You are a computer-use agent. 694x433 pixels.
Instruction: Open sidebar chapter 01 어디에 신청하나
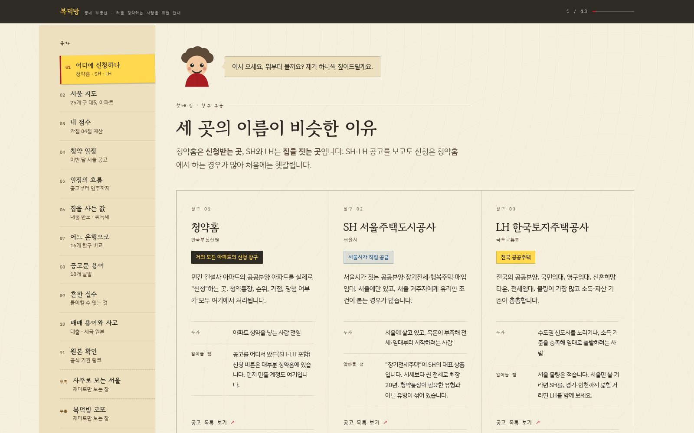click(108, 69)
